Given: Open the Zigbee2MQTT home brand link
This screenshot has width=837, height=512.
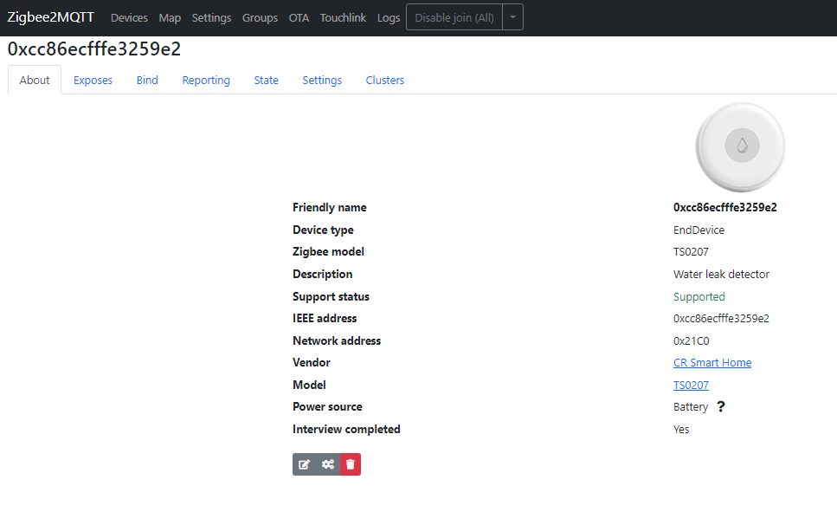Looking at the screenshot, I should (x=51, y=17).
